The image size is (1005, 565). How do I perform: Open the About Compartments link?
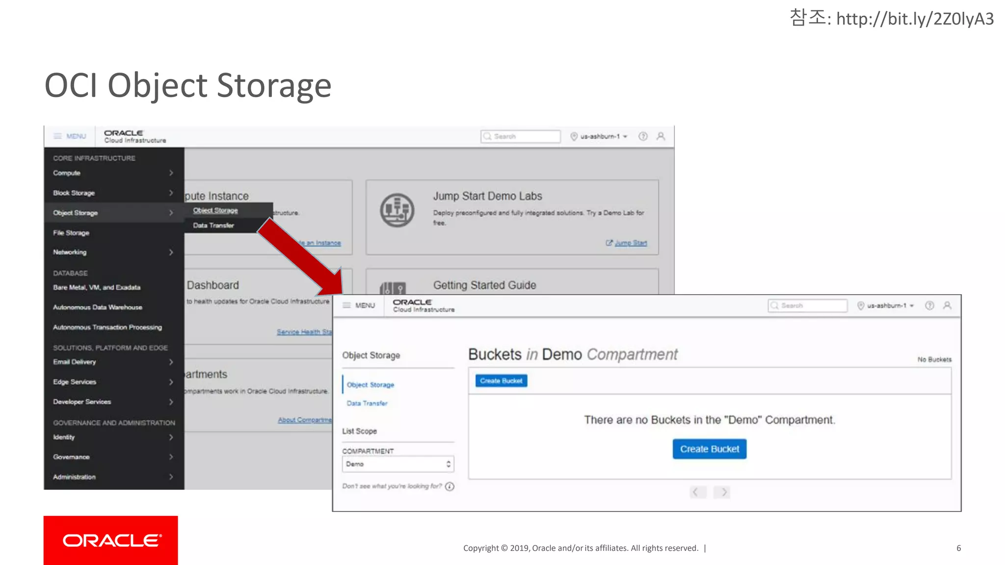pyautogui.click(x=305, y=420)
